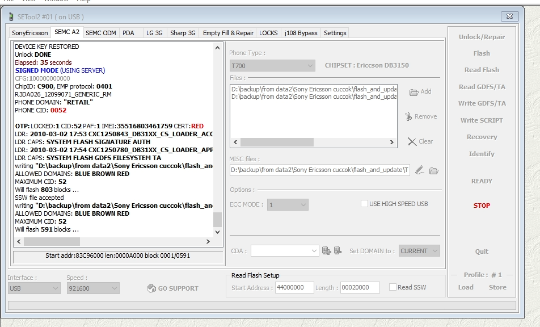Switch to the LOCKS tab
This screenshot has height=327, width=540.
[x=268, y=33]
